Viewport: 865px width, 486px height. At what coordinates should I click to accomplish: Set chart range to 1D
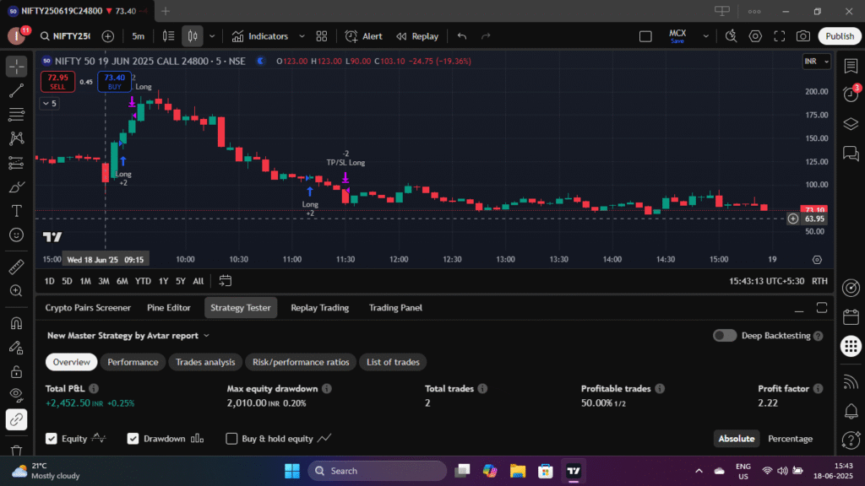tap(50, 281)
